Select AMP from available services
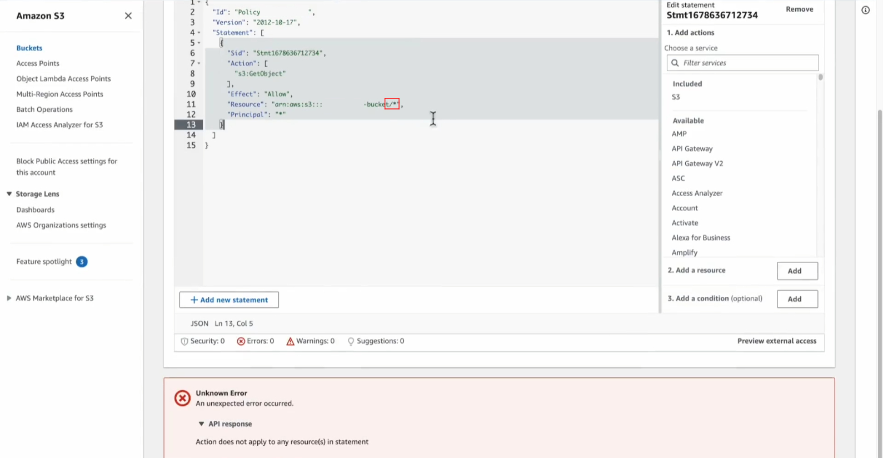Image resolution: width=883 pixels, height=458 pixels. (x=679, y=134)
